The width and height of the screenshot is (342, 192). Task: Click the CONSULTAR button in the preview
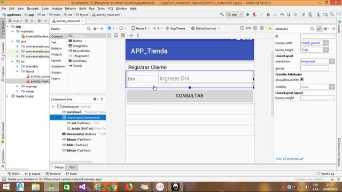click(x=190, y=96)
